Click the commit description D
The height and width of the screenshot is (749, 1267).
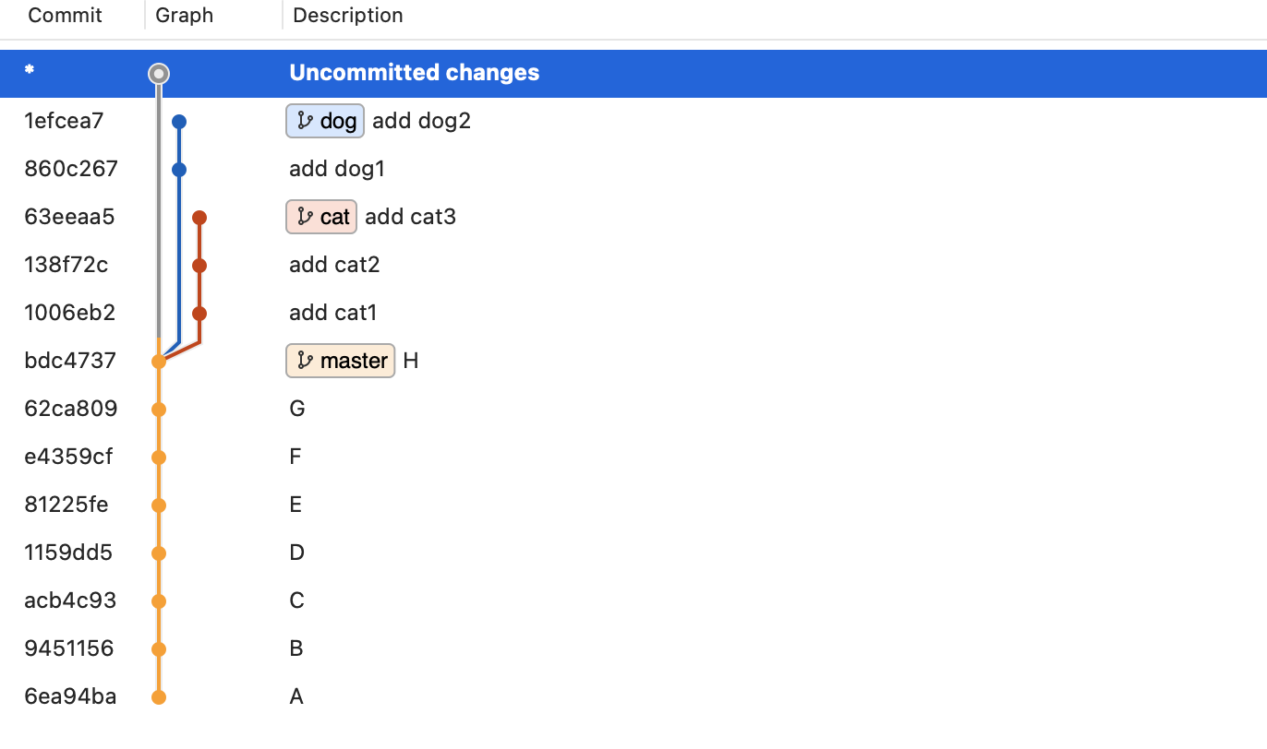[296, 553]
